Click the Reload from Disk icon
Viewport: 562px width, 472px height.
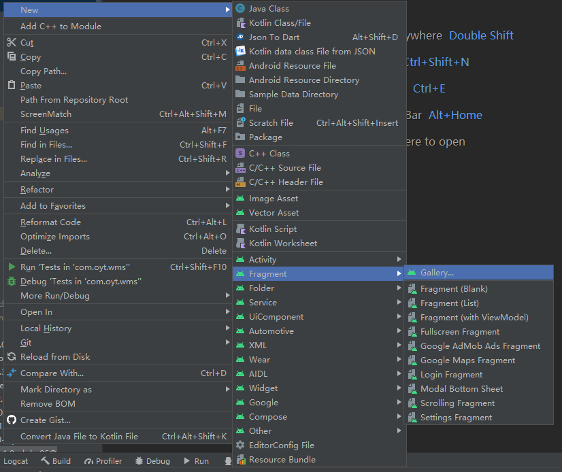pyautogui.click(x=12, y=356)
